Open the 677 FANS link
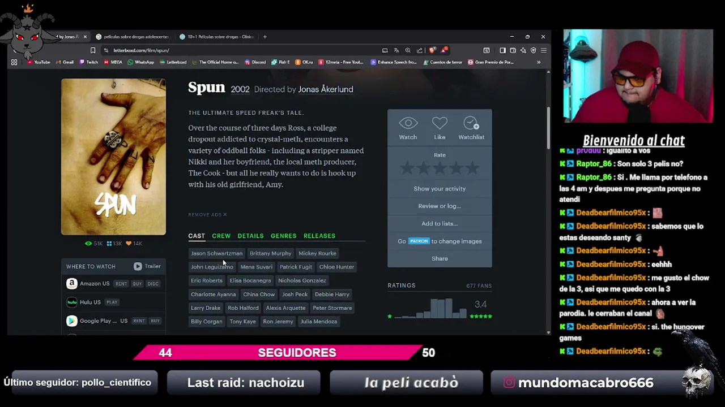Viewport: 725px width, 407px height. pyautogui.click(x=479, y=286)
